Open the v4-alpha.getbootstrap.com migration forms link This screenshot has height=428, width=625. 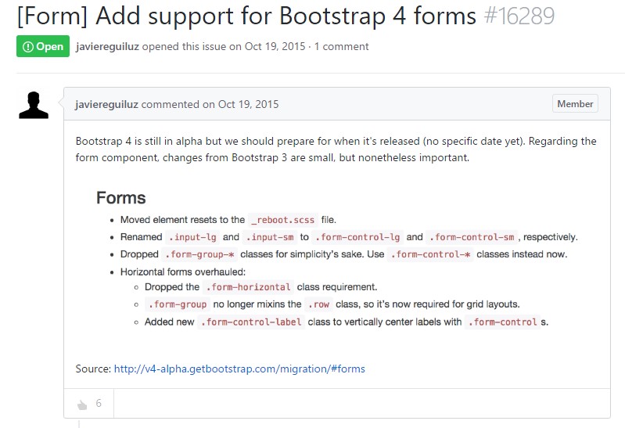[239, 369]
